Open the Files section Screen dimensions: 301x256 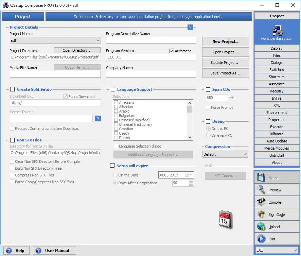(277, 55)
